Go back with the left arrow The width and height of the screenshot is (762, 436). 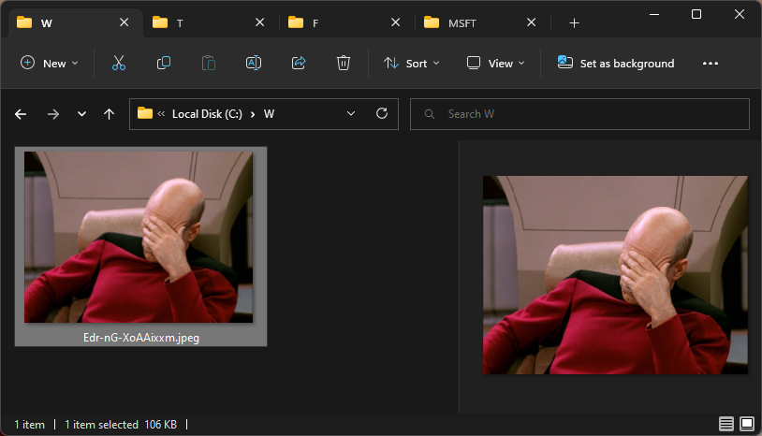point(21,114)
